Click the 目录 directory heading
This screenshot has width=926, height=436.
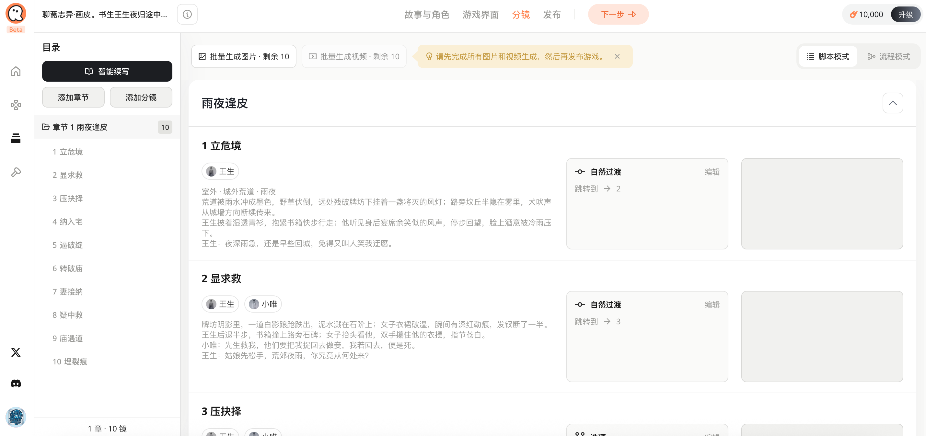pyautogui.click(x=51, y=47)
